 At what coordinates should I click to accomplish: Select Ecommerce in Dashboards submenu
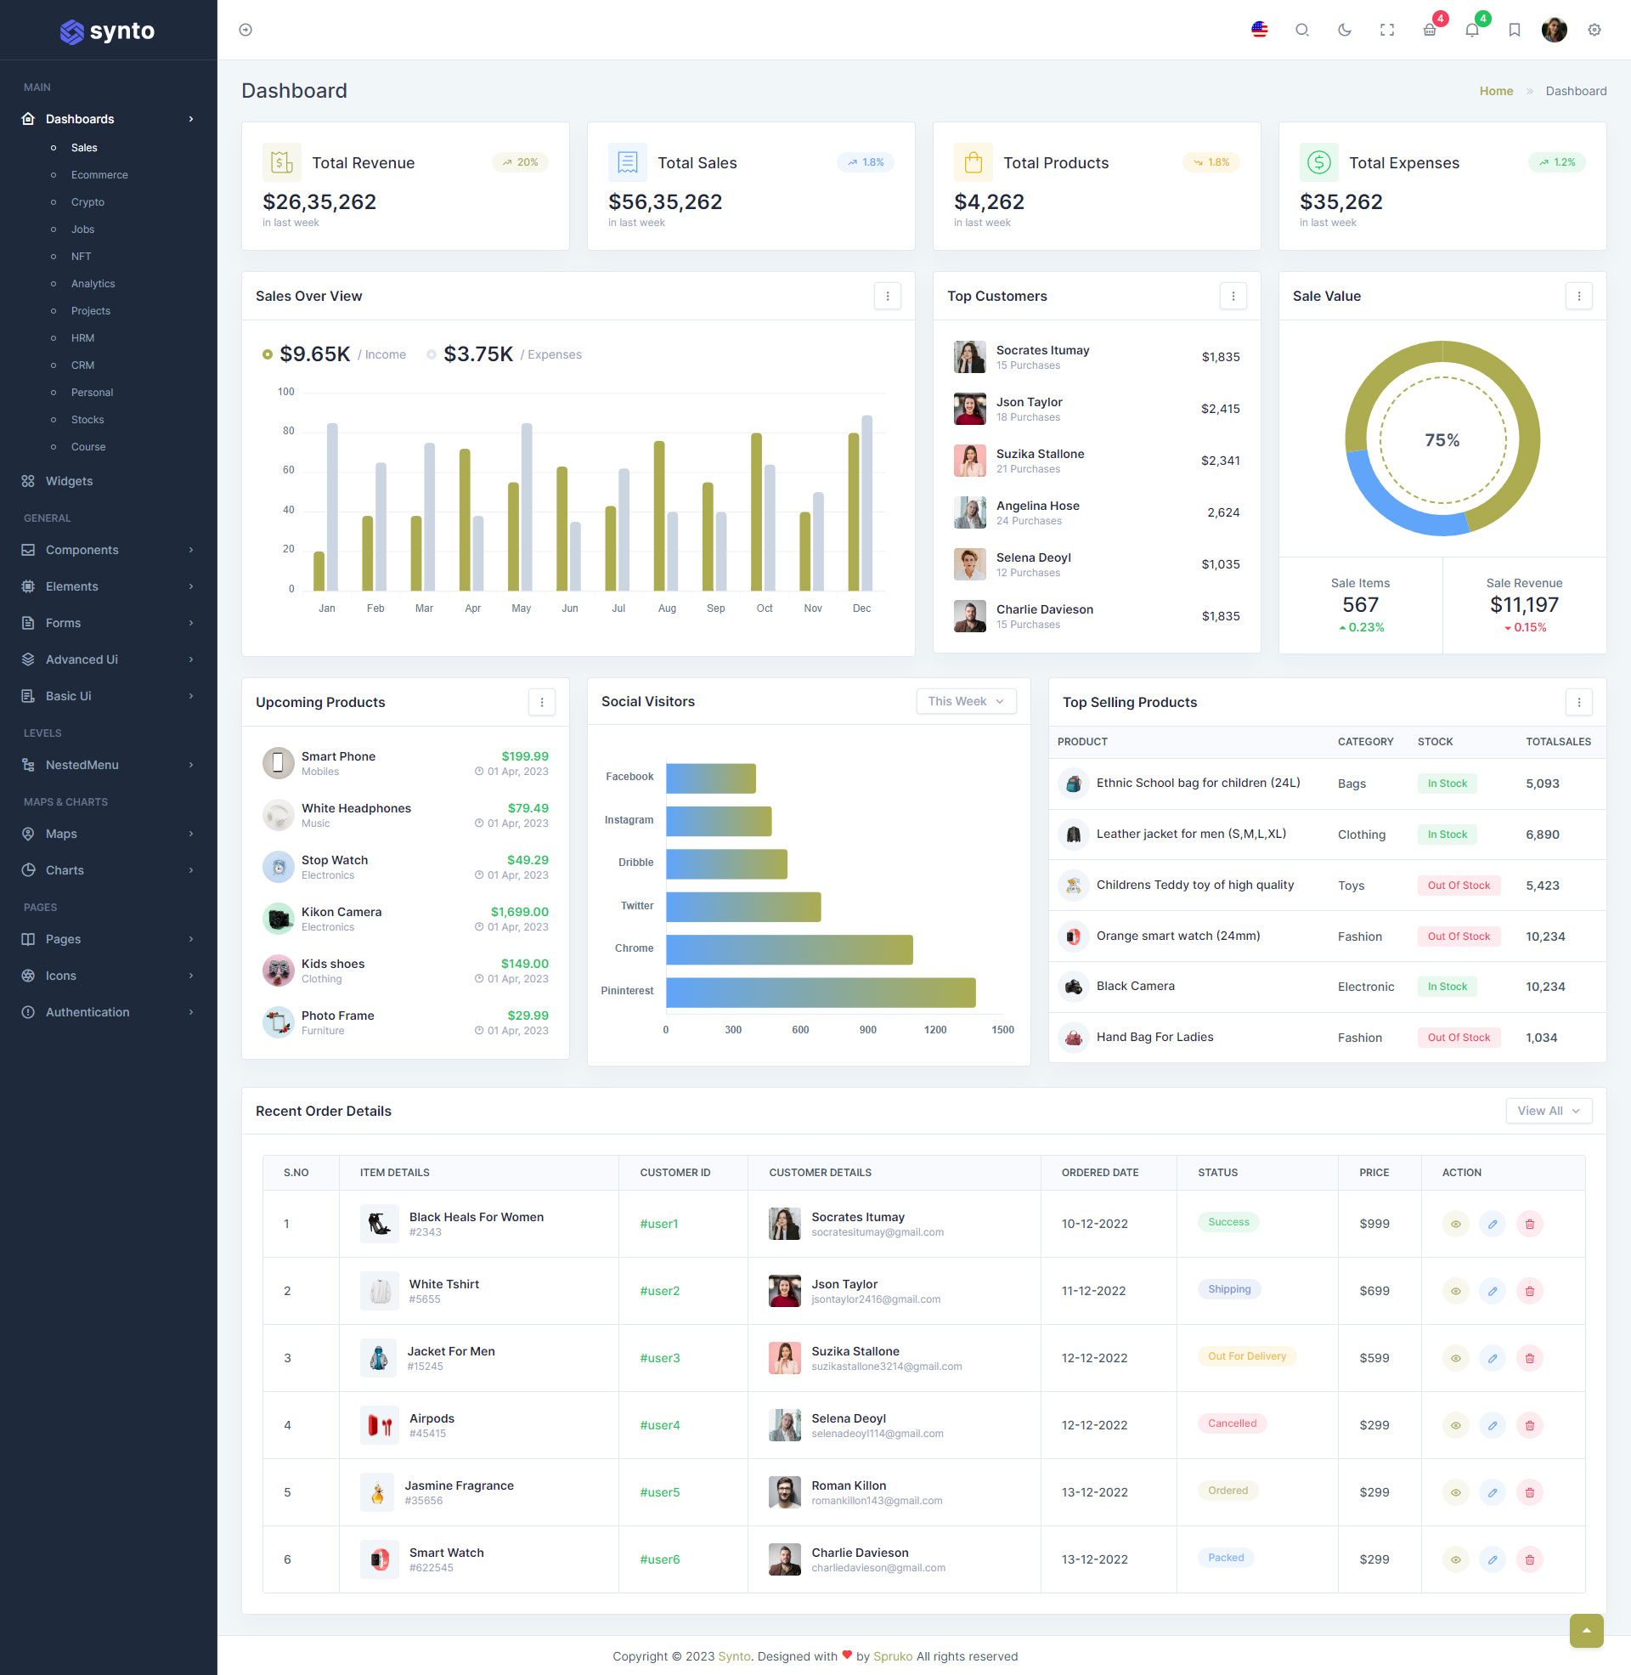click(99, 175)
